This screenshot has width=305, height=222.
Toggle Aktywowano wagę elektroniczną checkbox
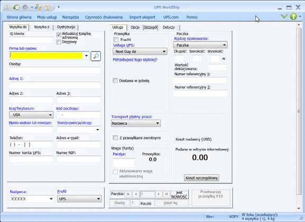click(115, 172)
